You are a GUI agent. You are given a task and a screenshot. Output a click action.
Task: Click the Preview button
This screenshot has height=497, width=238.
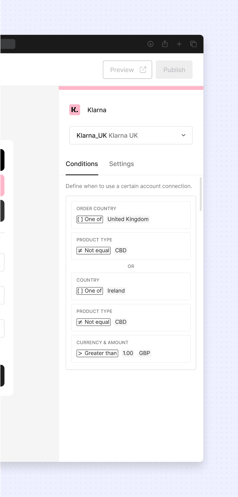click(127, 70)
